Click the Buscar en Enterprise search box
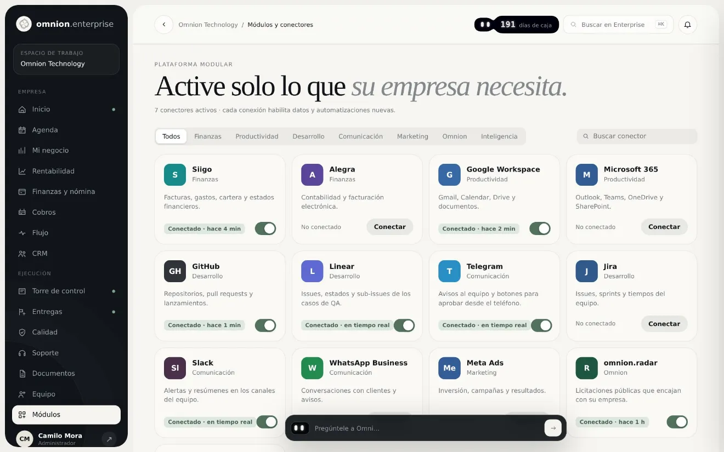 pos(618,25)
